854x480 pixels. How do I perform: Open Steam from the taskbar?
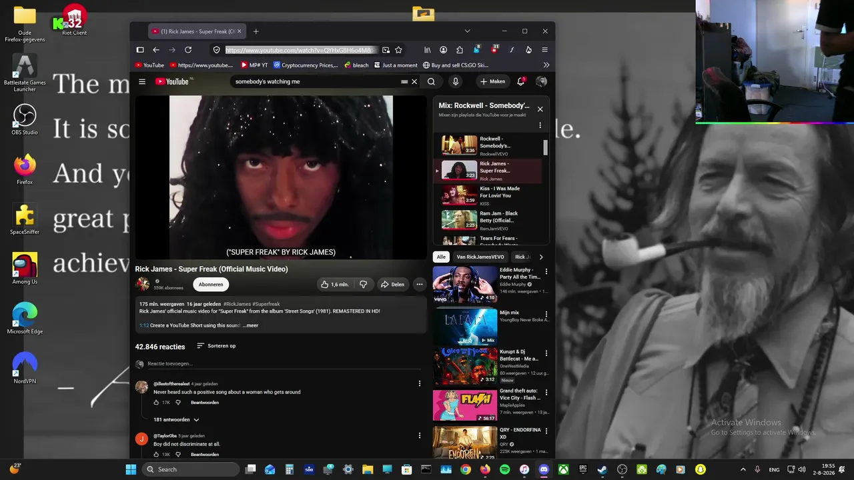coord(602,469)
